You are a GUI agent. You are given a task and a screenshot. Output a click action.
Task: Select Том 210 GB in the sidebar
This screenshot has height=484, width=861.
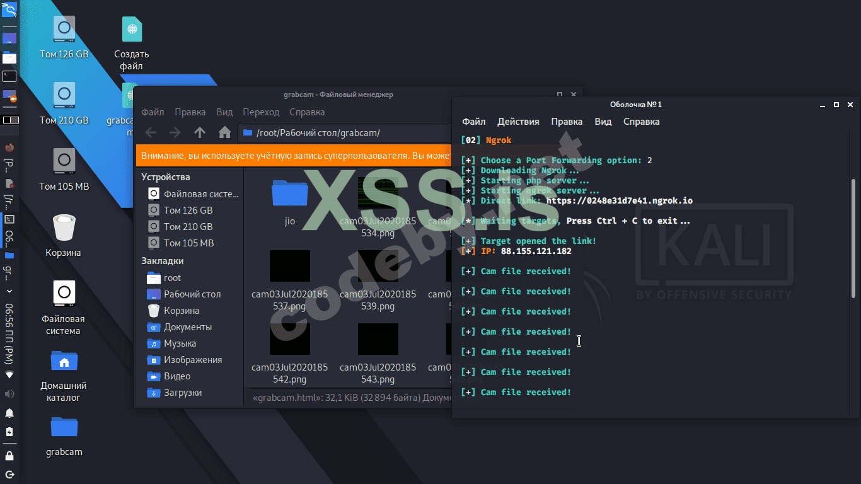[181, 226]
